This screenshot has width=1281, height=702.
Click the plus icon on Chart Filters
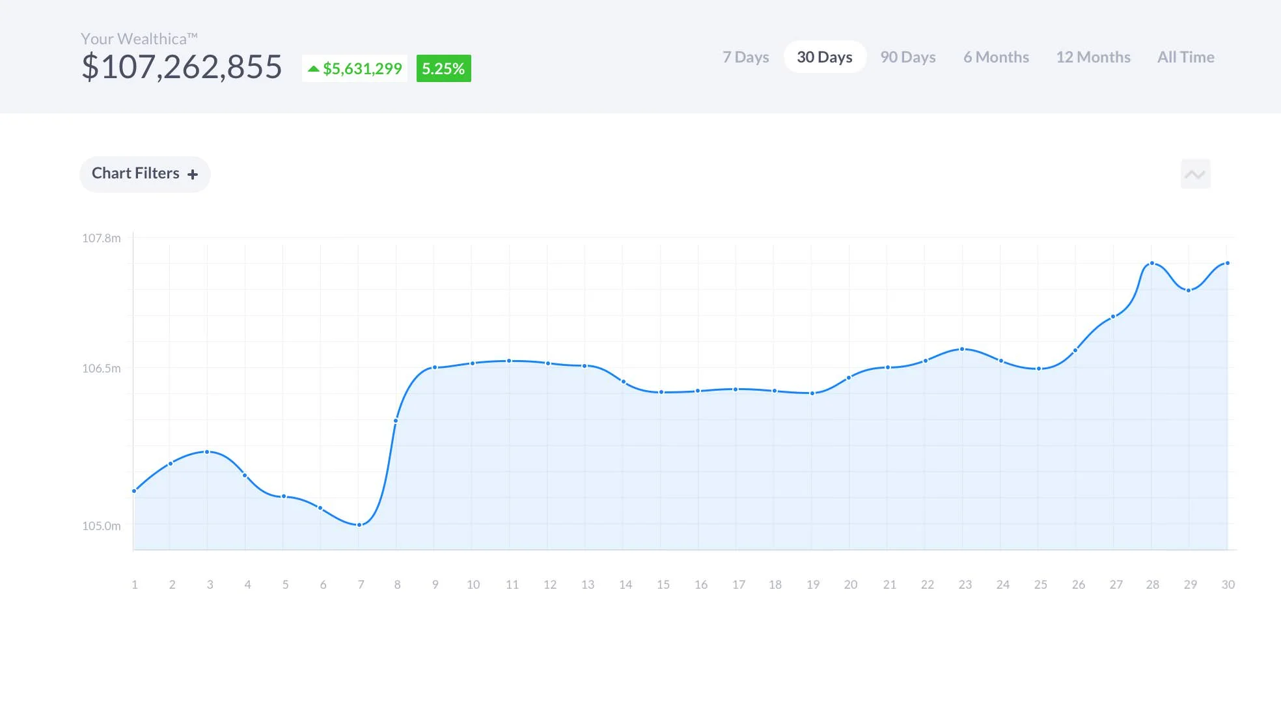pos(193,174)
